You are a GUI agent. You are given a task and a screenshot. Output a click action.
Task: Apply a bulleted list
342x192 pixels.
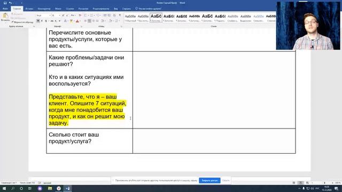tap(86, 15)
